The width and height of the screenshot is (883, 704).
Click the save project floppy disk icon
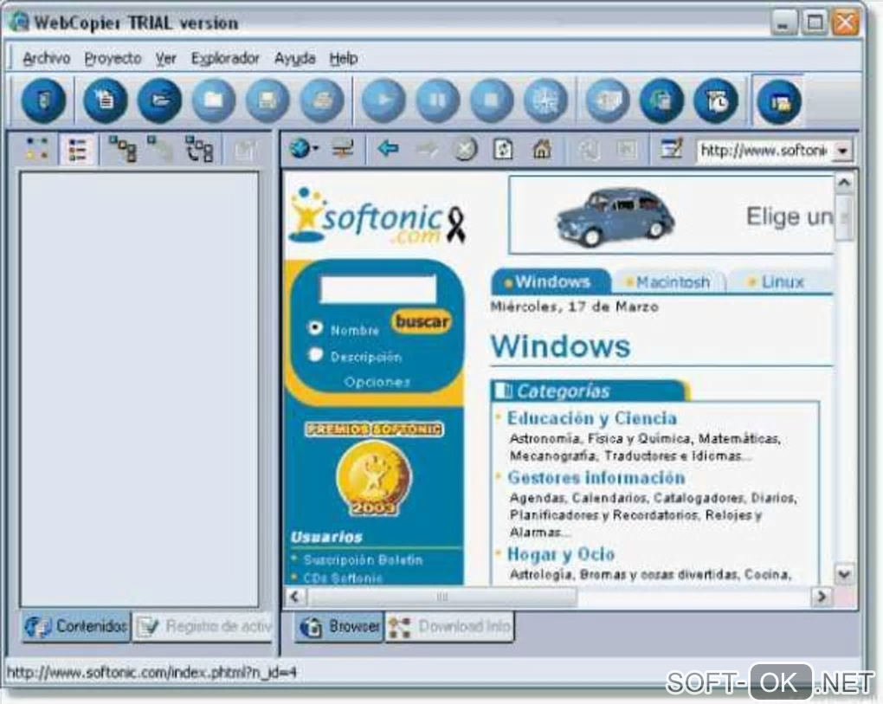pyautogui.click(x=267, y=100)
